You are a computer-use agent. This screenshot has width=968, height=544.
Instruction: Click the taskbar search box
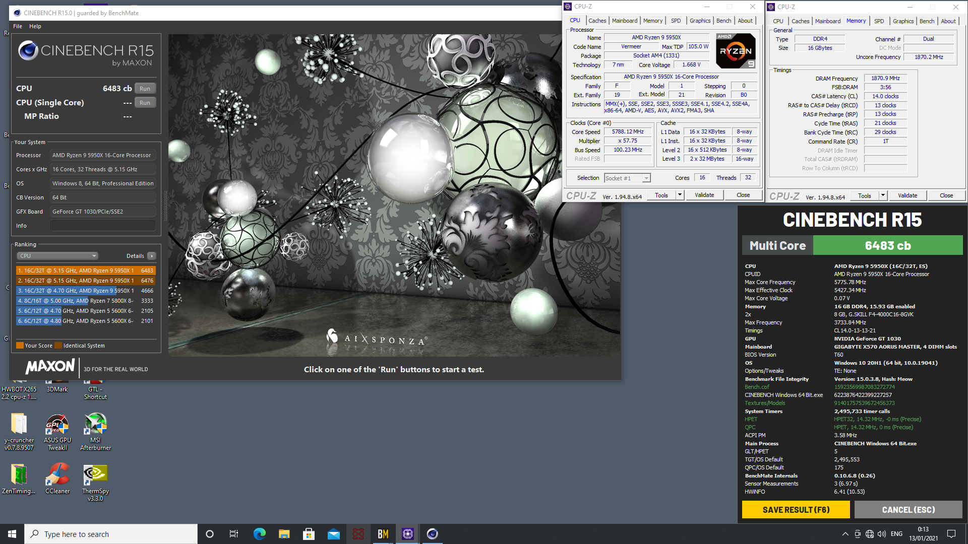pos(111,534)
